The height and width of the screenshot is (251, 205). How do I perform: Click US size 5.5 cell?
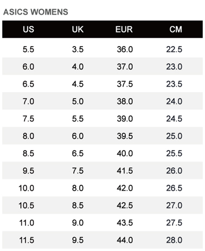pos(28,49)
